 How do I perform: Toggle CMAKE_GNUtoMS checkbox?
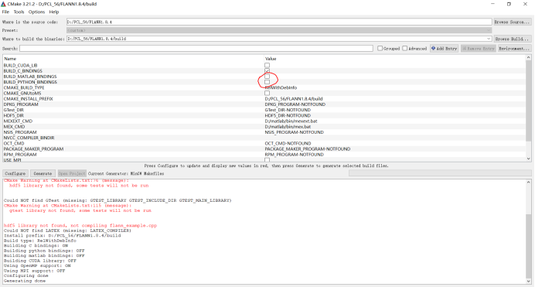coord(267,93)
